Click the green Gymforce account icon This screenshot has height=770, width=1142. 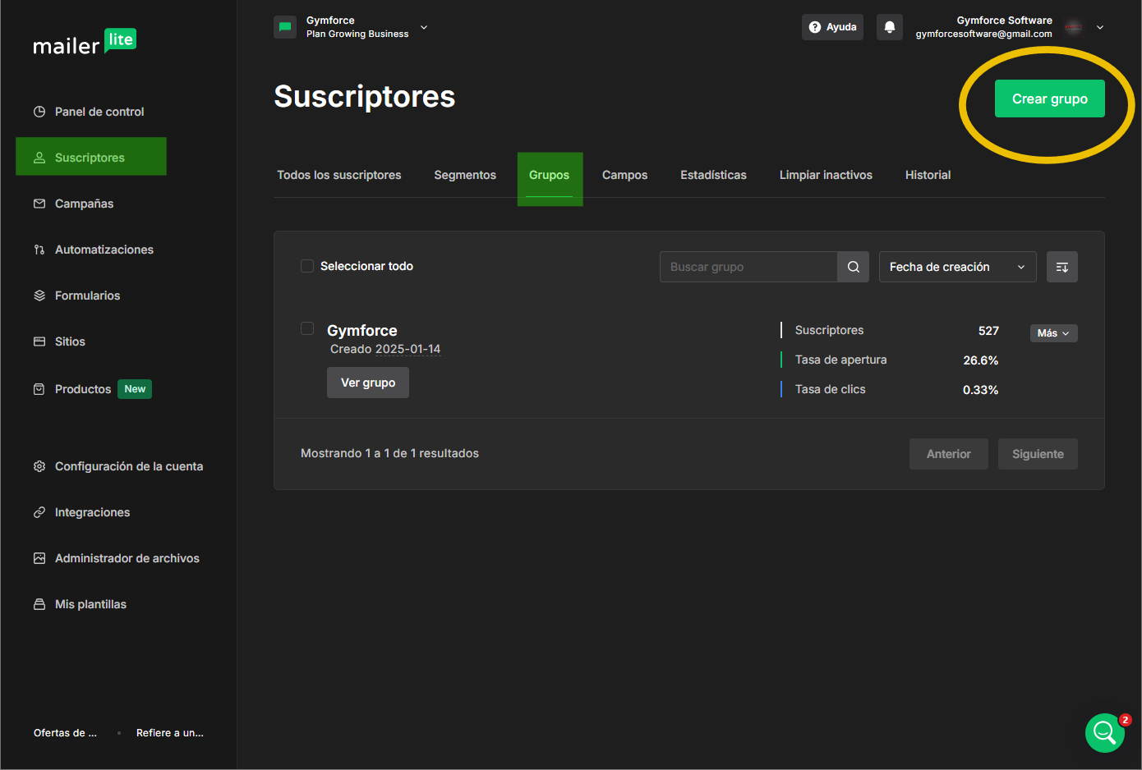click(x=285, y=27)
